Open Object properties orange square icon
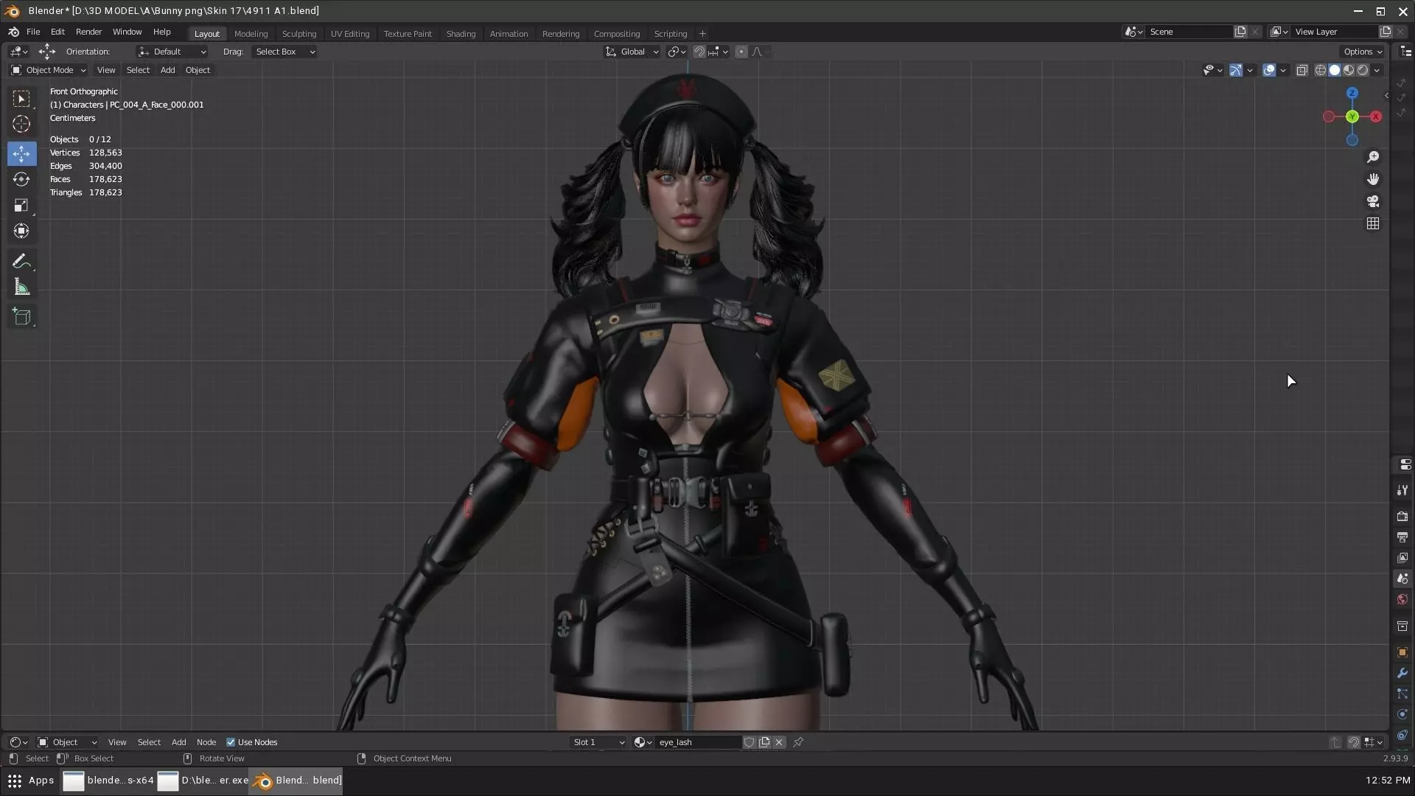Image resolution: width=1415 pixels, height=796 pixels. pyautogui.click(x=1402, y=652)
